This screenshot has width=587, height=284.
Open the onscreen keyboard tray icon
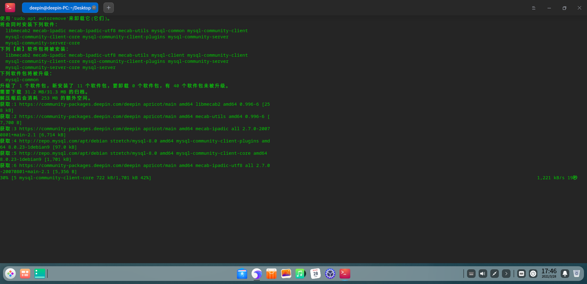(522, 274)
